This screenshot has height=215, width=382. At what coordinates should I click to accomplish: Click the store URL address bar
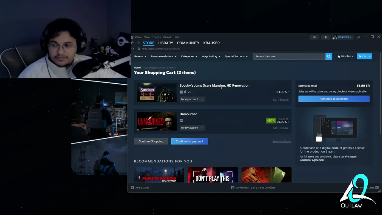[161, 49]
